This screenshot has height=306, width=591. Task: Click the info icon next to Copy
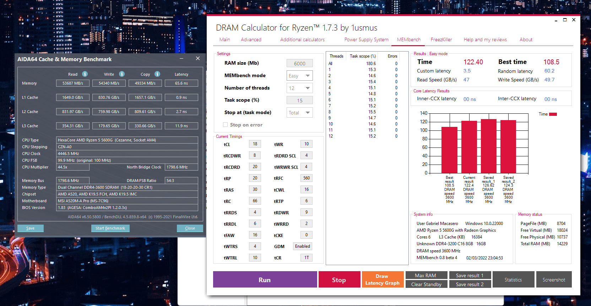[157, 74]
